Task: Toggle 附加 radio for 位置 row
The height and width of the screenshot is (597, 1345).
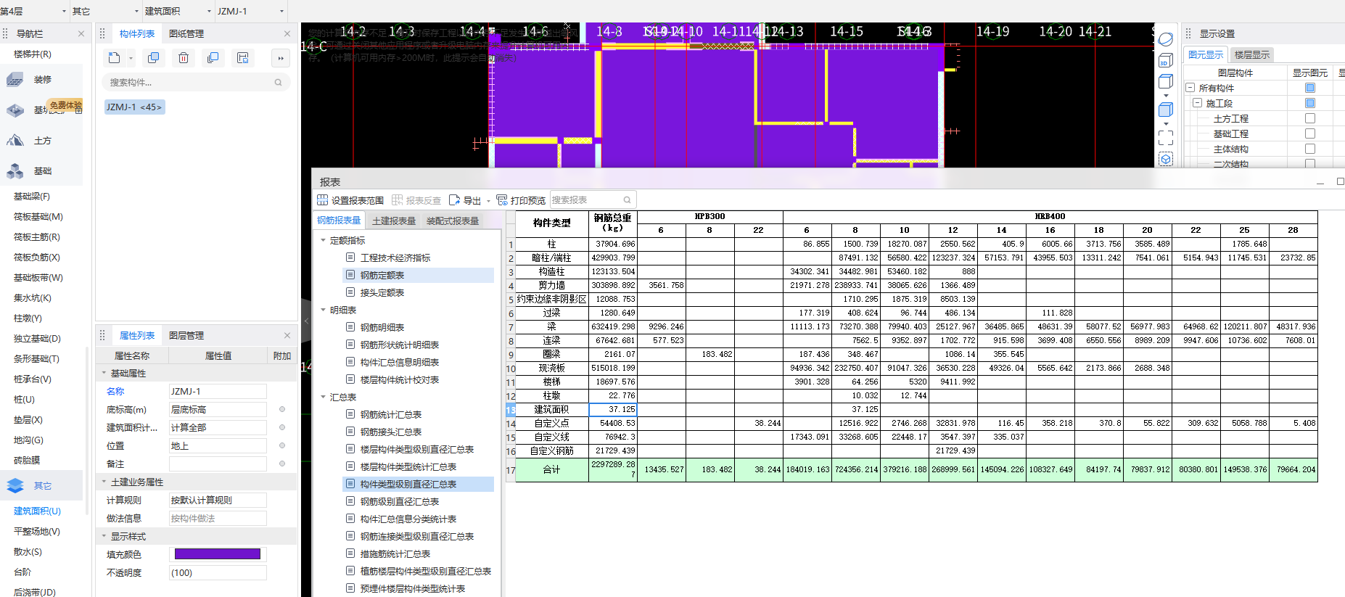Action: 282,445
